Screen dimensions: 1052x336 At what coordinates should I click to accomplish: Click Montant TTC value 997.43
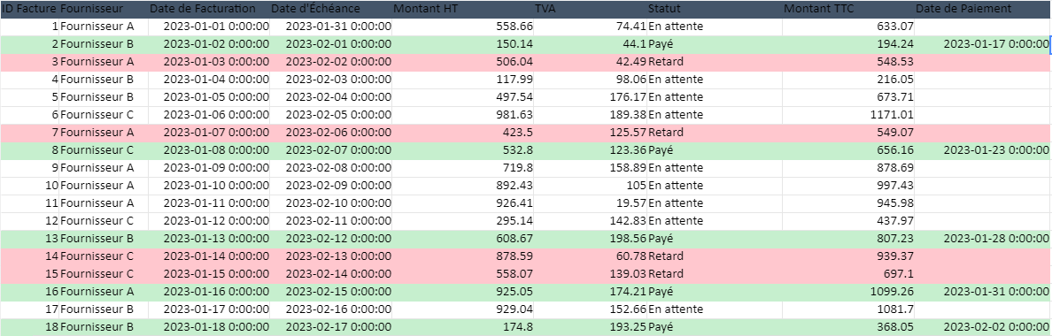[x=848, y=186]
